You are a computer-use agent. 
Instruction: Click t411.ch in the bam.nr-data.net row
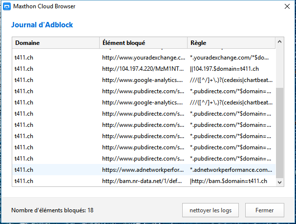[x=24, y=181]
